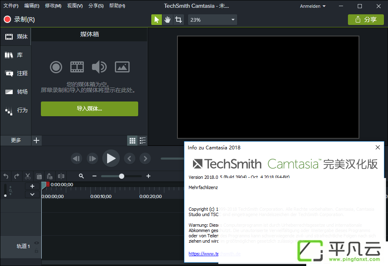Switch media bin to list detail view
Viewport: 388px width, 266px height.
click(x=143, y=141)
